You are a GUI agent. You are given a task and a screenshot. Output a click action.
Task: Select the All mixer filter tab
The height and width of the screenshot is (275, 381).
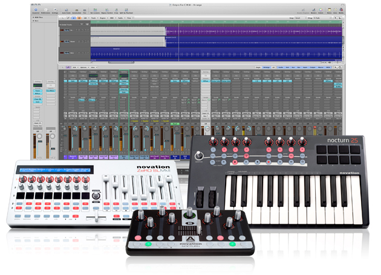click(273, 67)
